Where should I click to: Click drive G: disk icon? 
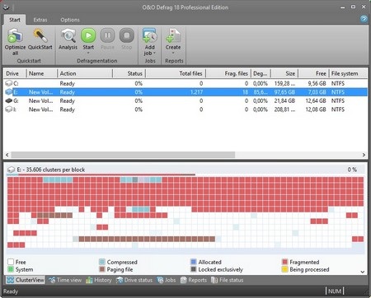9,100
